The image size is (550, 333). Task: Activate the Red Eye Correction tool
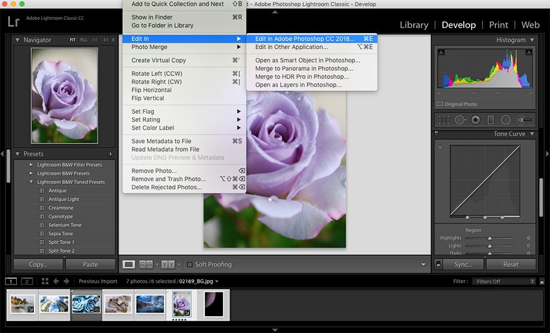click(x=476, y=120)
